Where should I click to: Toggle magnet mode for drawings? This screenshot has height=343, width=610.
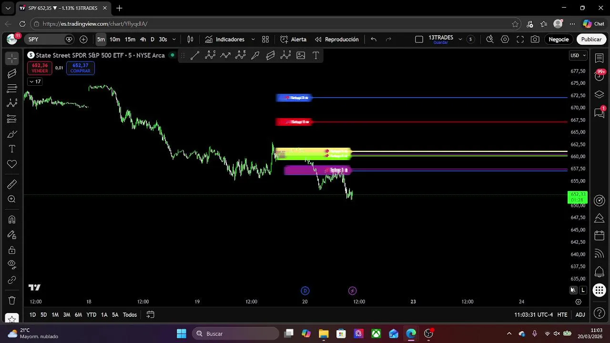(12, 220)
